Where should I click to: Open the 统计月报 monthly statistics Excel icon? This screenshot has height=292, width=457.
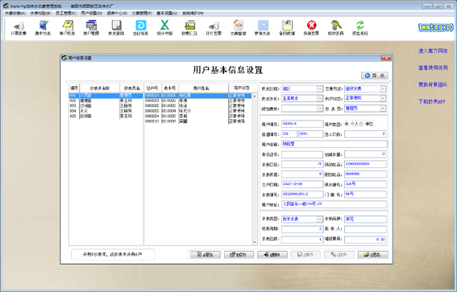165,27
